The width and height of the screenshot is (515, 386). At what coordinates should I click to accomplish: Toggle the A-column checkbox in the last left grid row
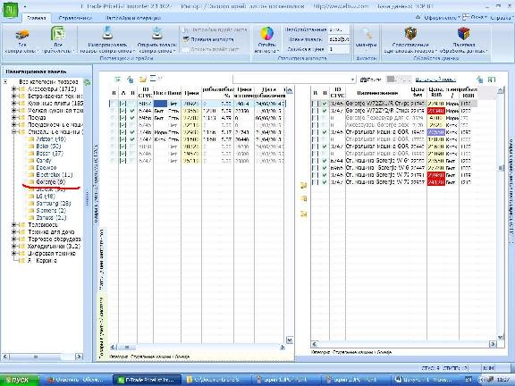tap(122, 161)
